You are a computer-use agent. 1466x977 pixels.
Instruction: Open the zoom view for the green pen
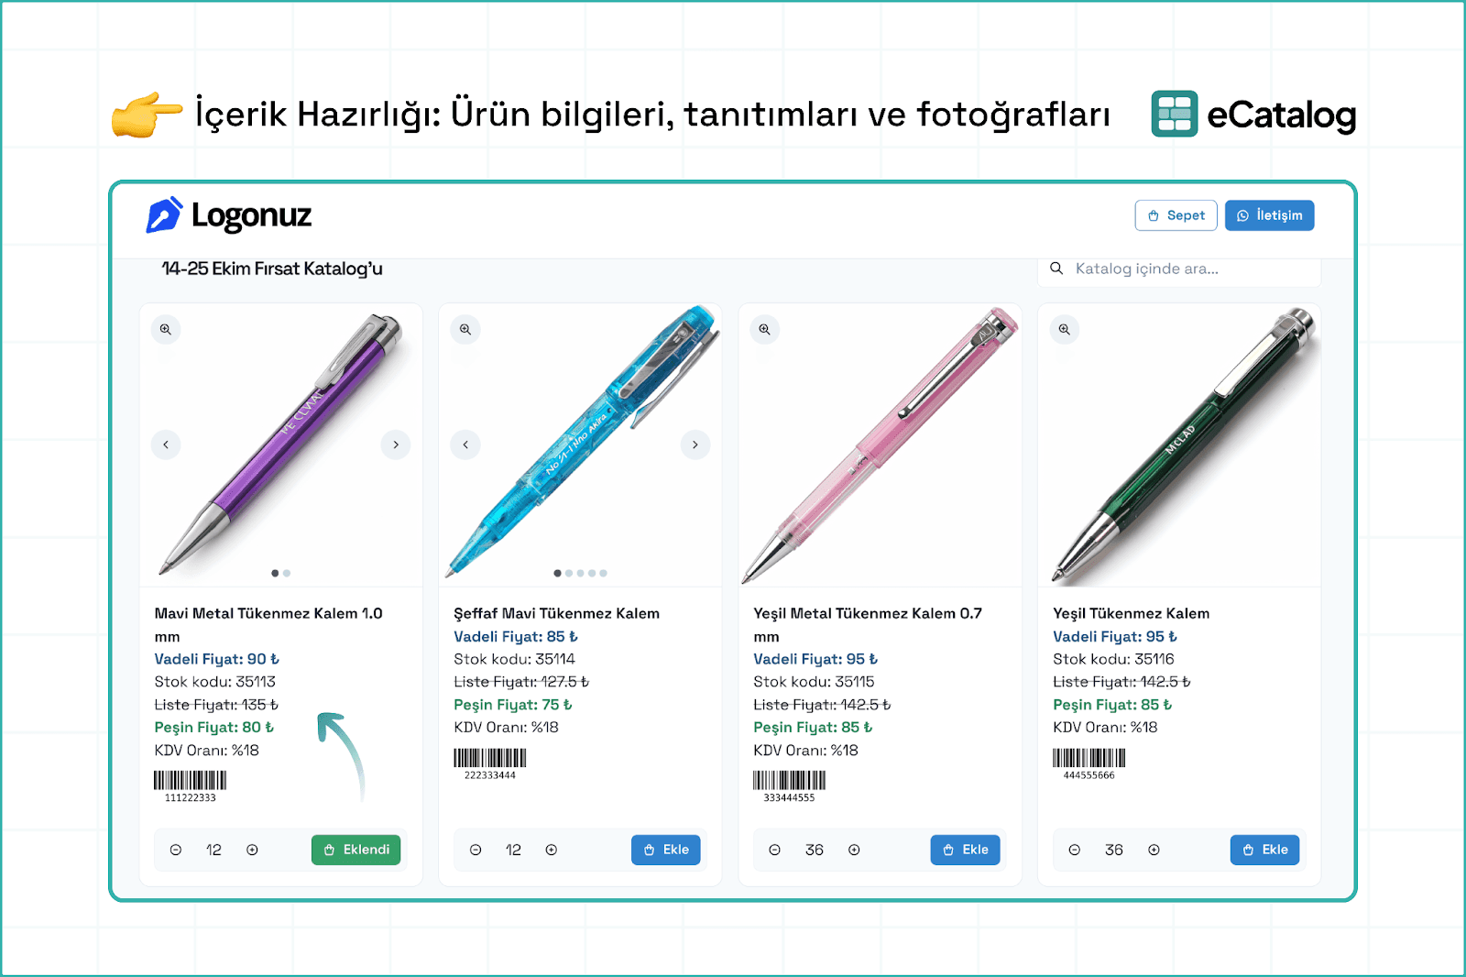[1065, 329]
